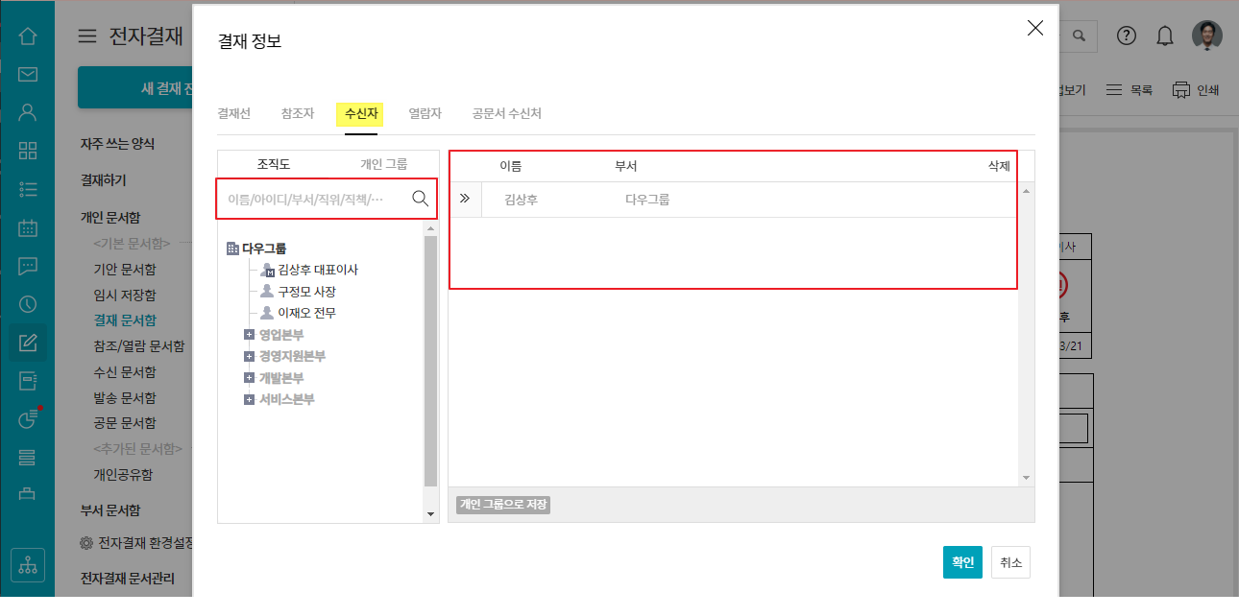The height and width of the screenshot is (616, 1239).
Task: Open the notification bell icon
Action: pos(1165,36)
